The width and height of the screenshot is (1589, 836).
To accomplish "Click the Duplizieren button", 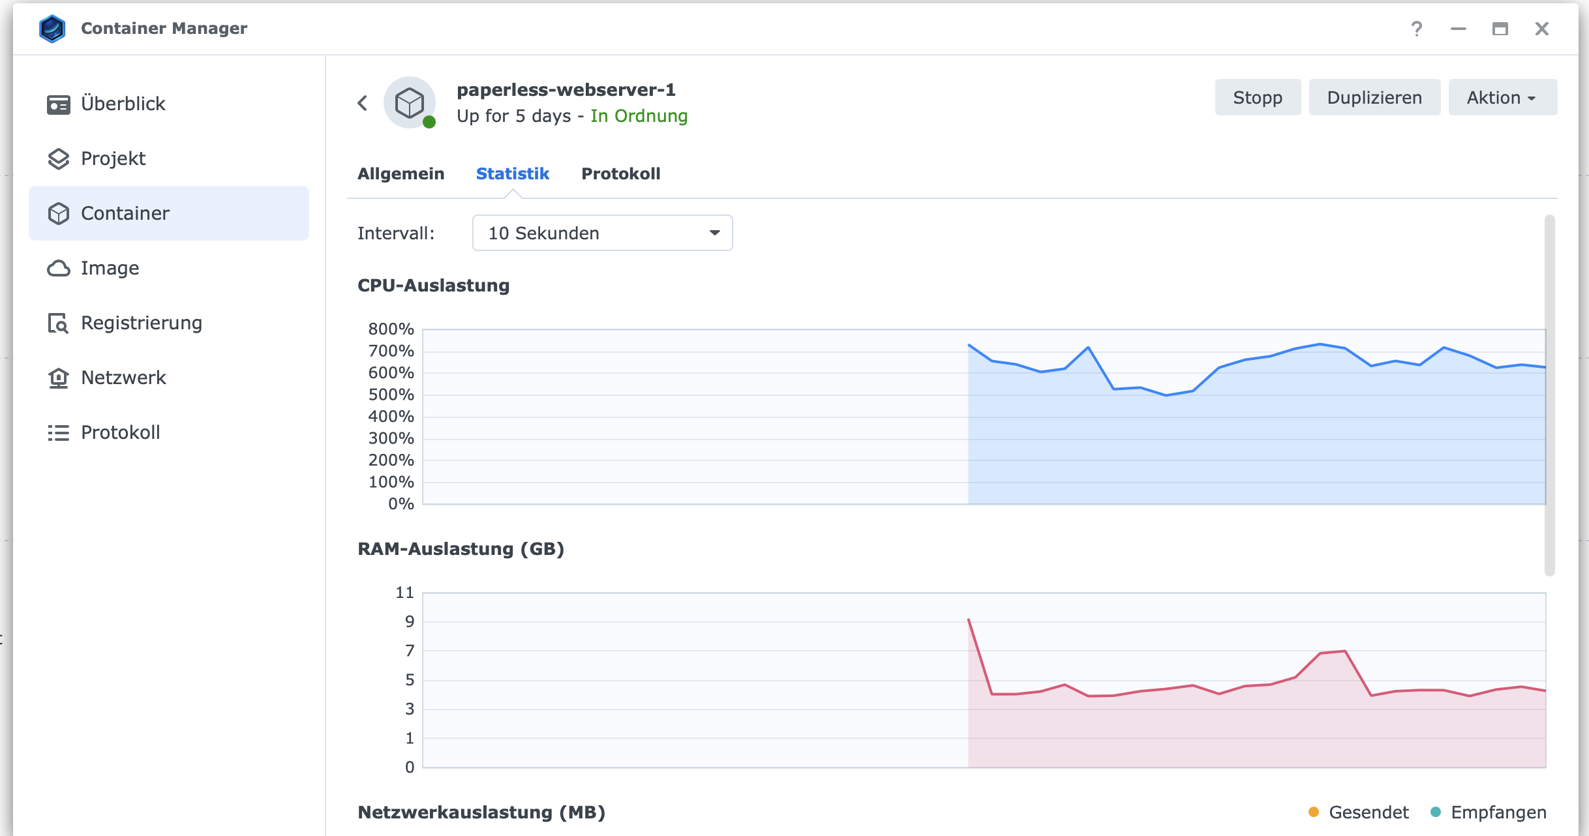I will pyautogui.click(x=1374, y=98).
